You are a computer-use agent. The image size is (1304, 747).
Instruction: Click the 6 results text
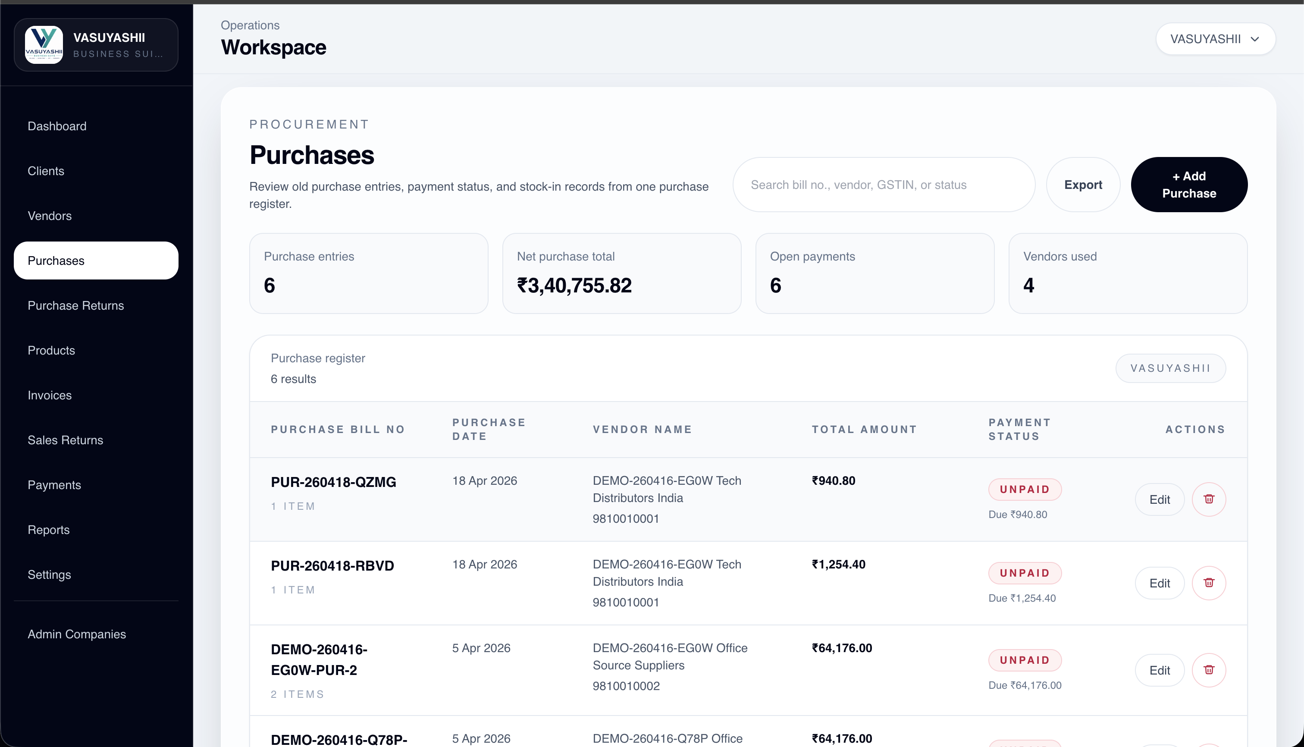[x=293, y=379]
